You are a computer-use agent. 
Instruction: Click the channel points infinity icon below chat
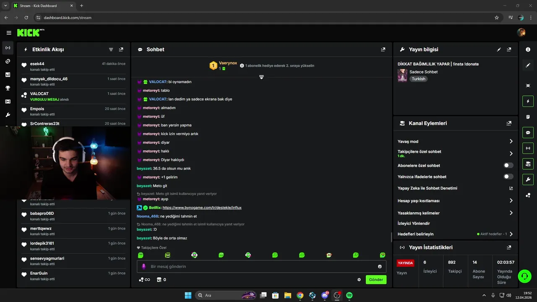click(144, 280)
